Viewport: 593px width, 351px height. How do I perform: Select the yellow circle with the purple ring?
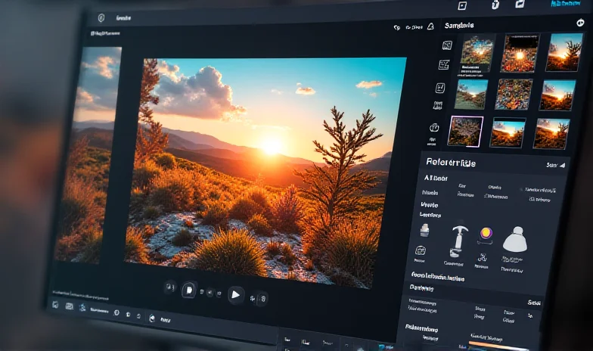tap(486, 233)
